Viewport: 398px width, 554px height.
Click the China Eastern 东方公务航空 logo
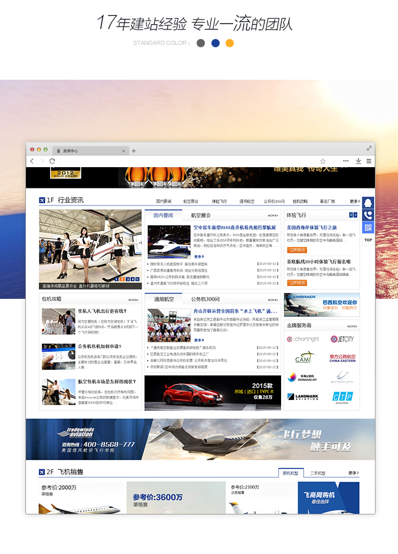(x=342, y=359)
